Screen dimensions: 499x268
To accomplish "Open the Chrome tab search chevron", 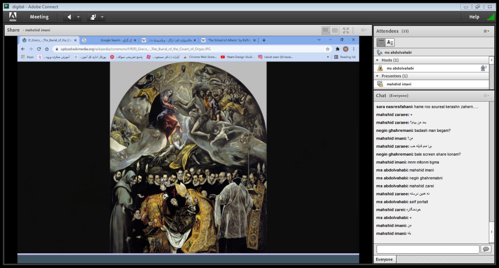I will click(x=319, y=40).
